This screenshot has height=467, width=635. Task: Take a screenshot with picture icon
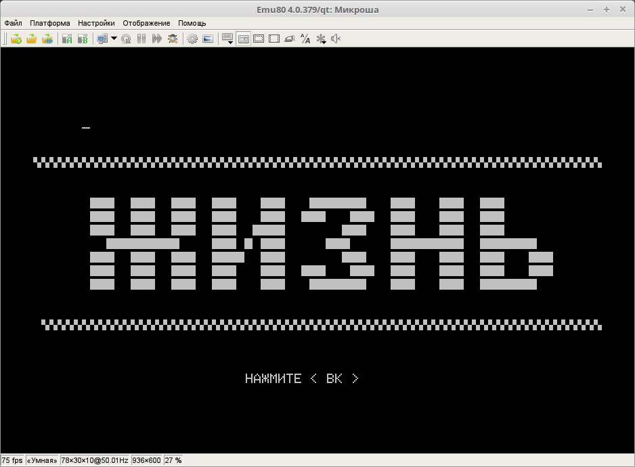coord(208,39)
